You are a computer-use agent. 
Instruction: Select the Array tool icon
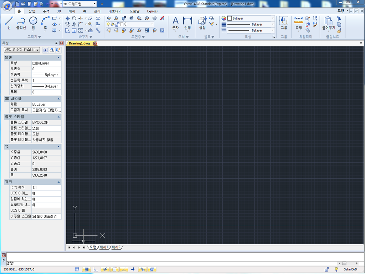pyautogui.click(x=81, y=30)
